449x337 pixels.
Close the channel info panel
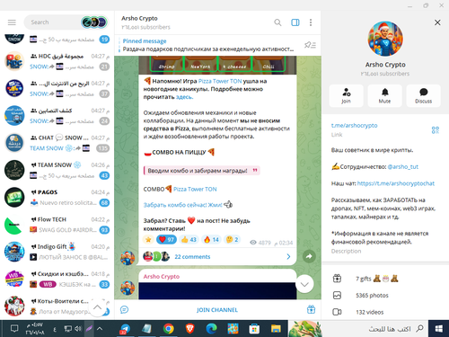(437, 22)
